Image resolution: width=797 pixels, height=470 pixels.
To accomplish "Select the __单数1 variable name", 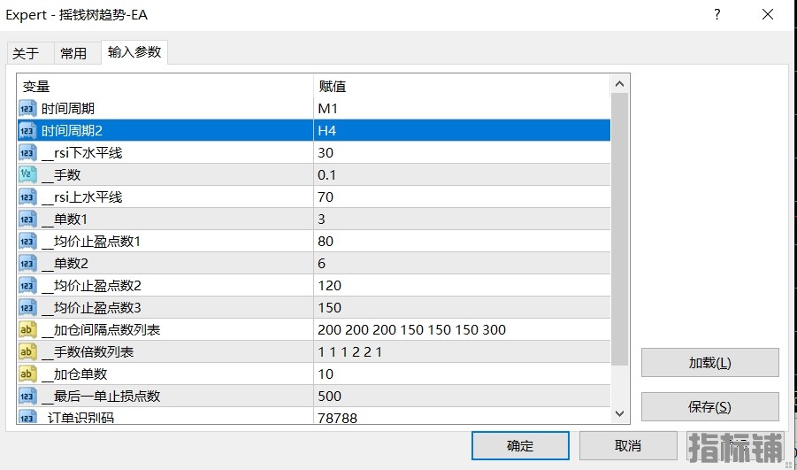I will click(x=65, y=220).
